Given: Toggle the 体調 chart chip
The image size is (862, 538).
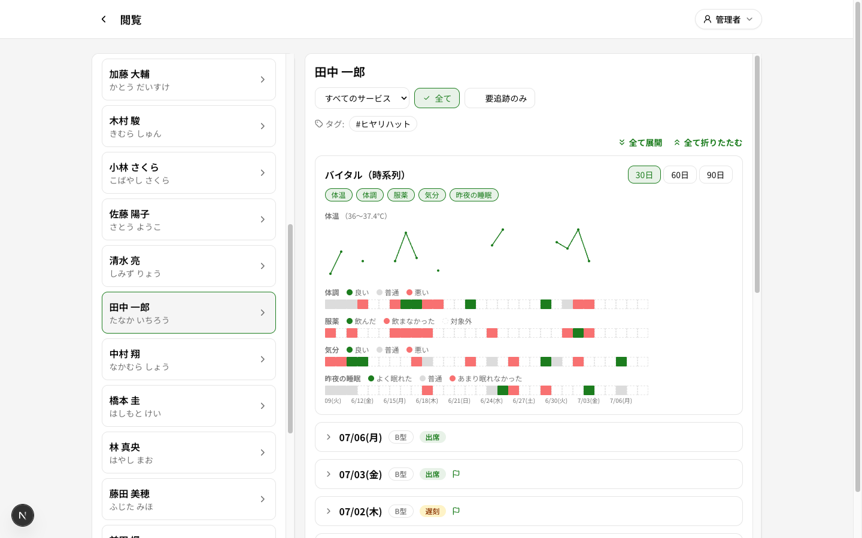Looking at the screenshot, I should [370, 195].
